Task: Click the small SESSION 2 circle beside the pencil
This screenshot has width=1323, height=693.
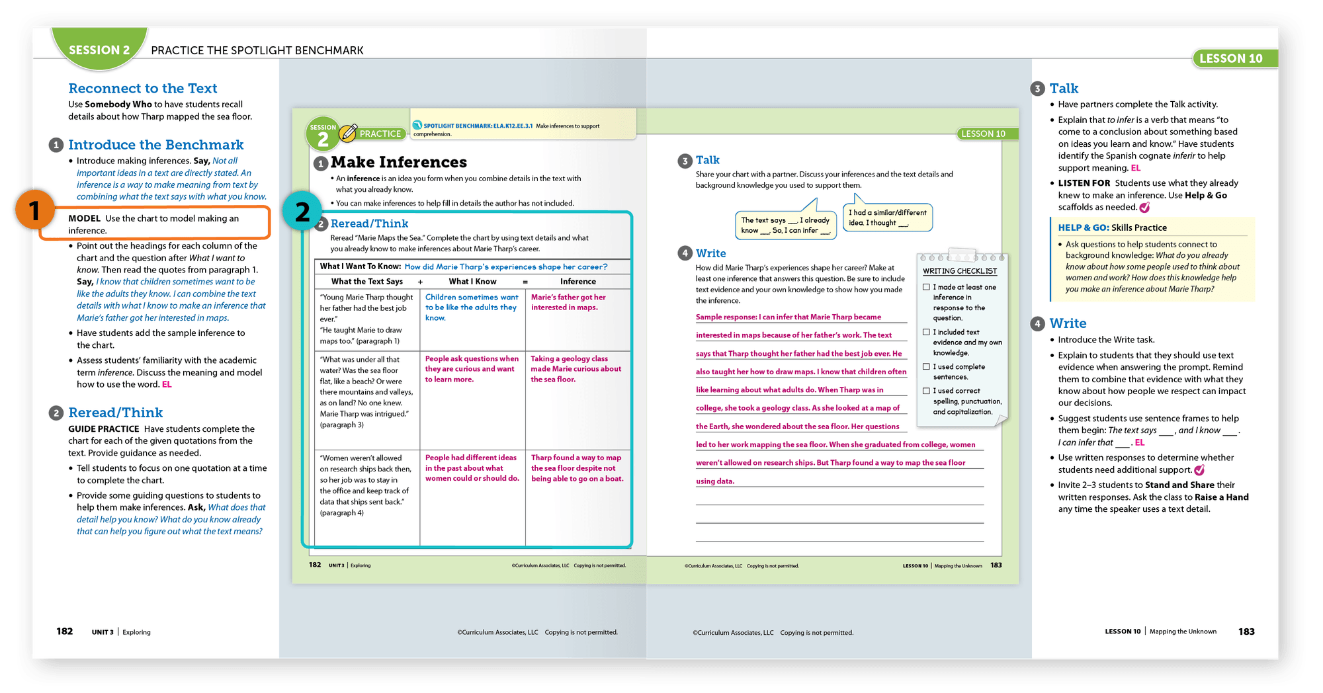Action: pyautogui.click(x=322, y=134)
